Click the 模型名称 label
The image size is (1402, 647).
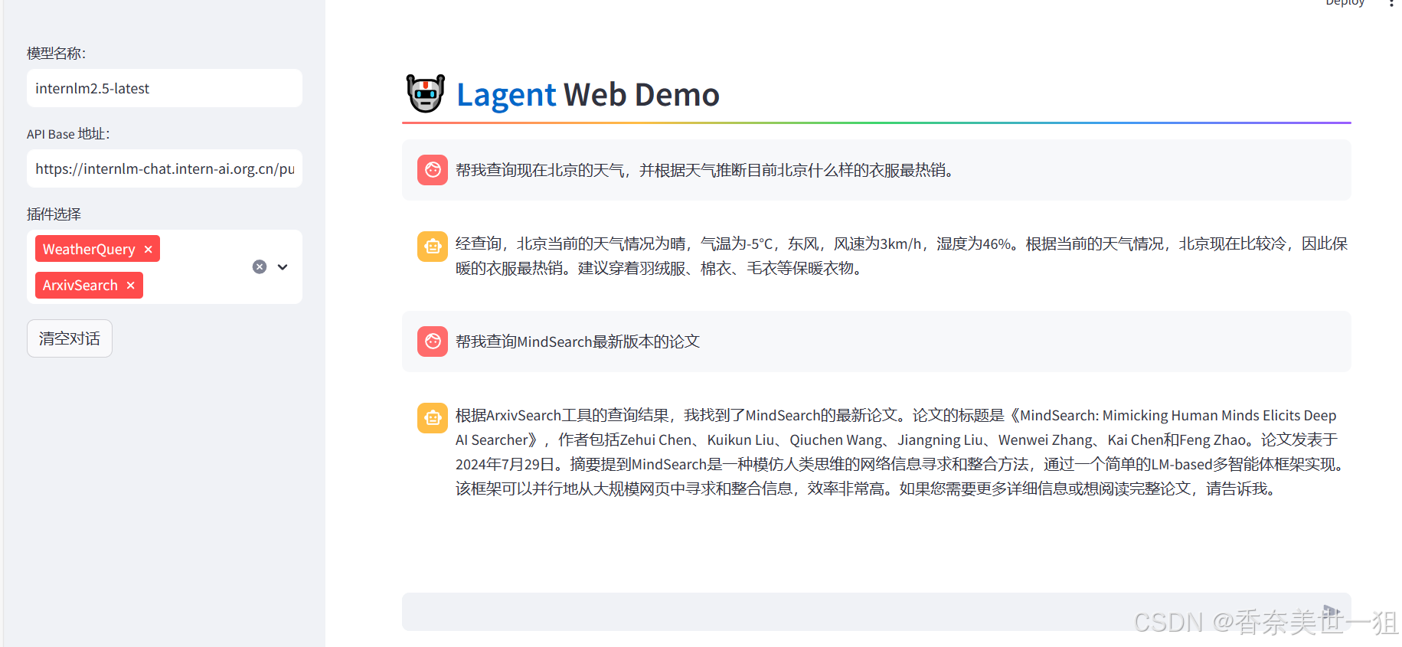(x=57, y=54)
